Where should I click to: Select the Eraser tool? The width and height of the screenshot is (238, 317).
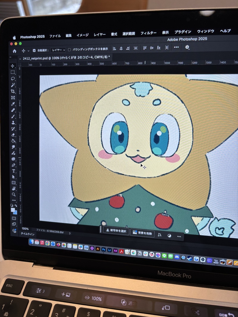click(13, 135)
